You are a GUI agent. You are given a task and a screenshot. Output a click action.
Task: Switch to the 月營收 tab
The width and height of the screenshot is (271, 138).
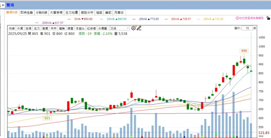click(x=119, y=12)
